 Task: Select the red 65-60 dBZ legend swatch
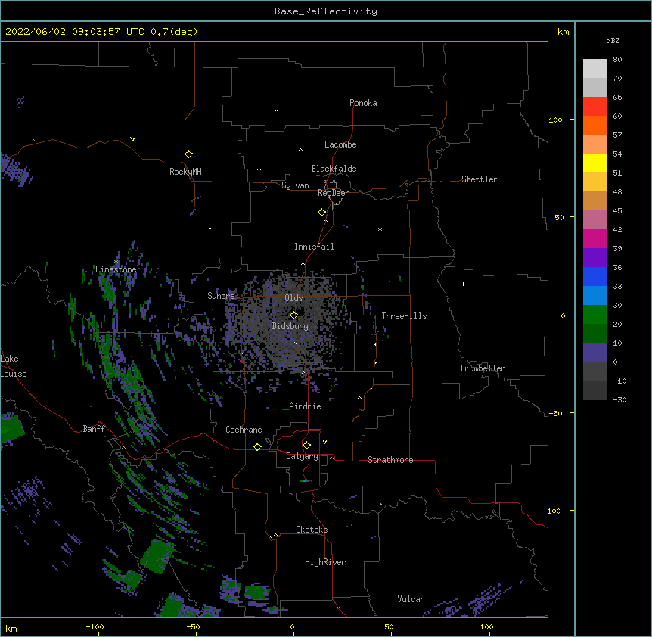(x=595, y=107)
